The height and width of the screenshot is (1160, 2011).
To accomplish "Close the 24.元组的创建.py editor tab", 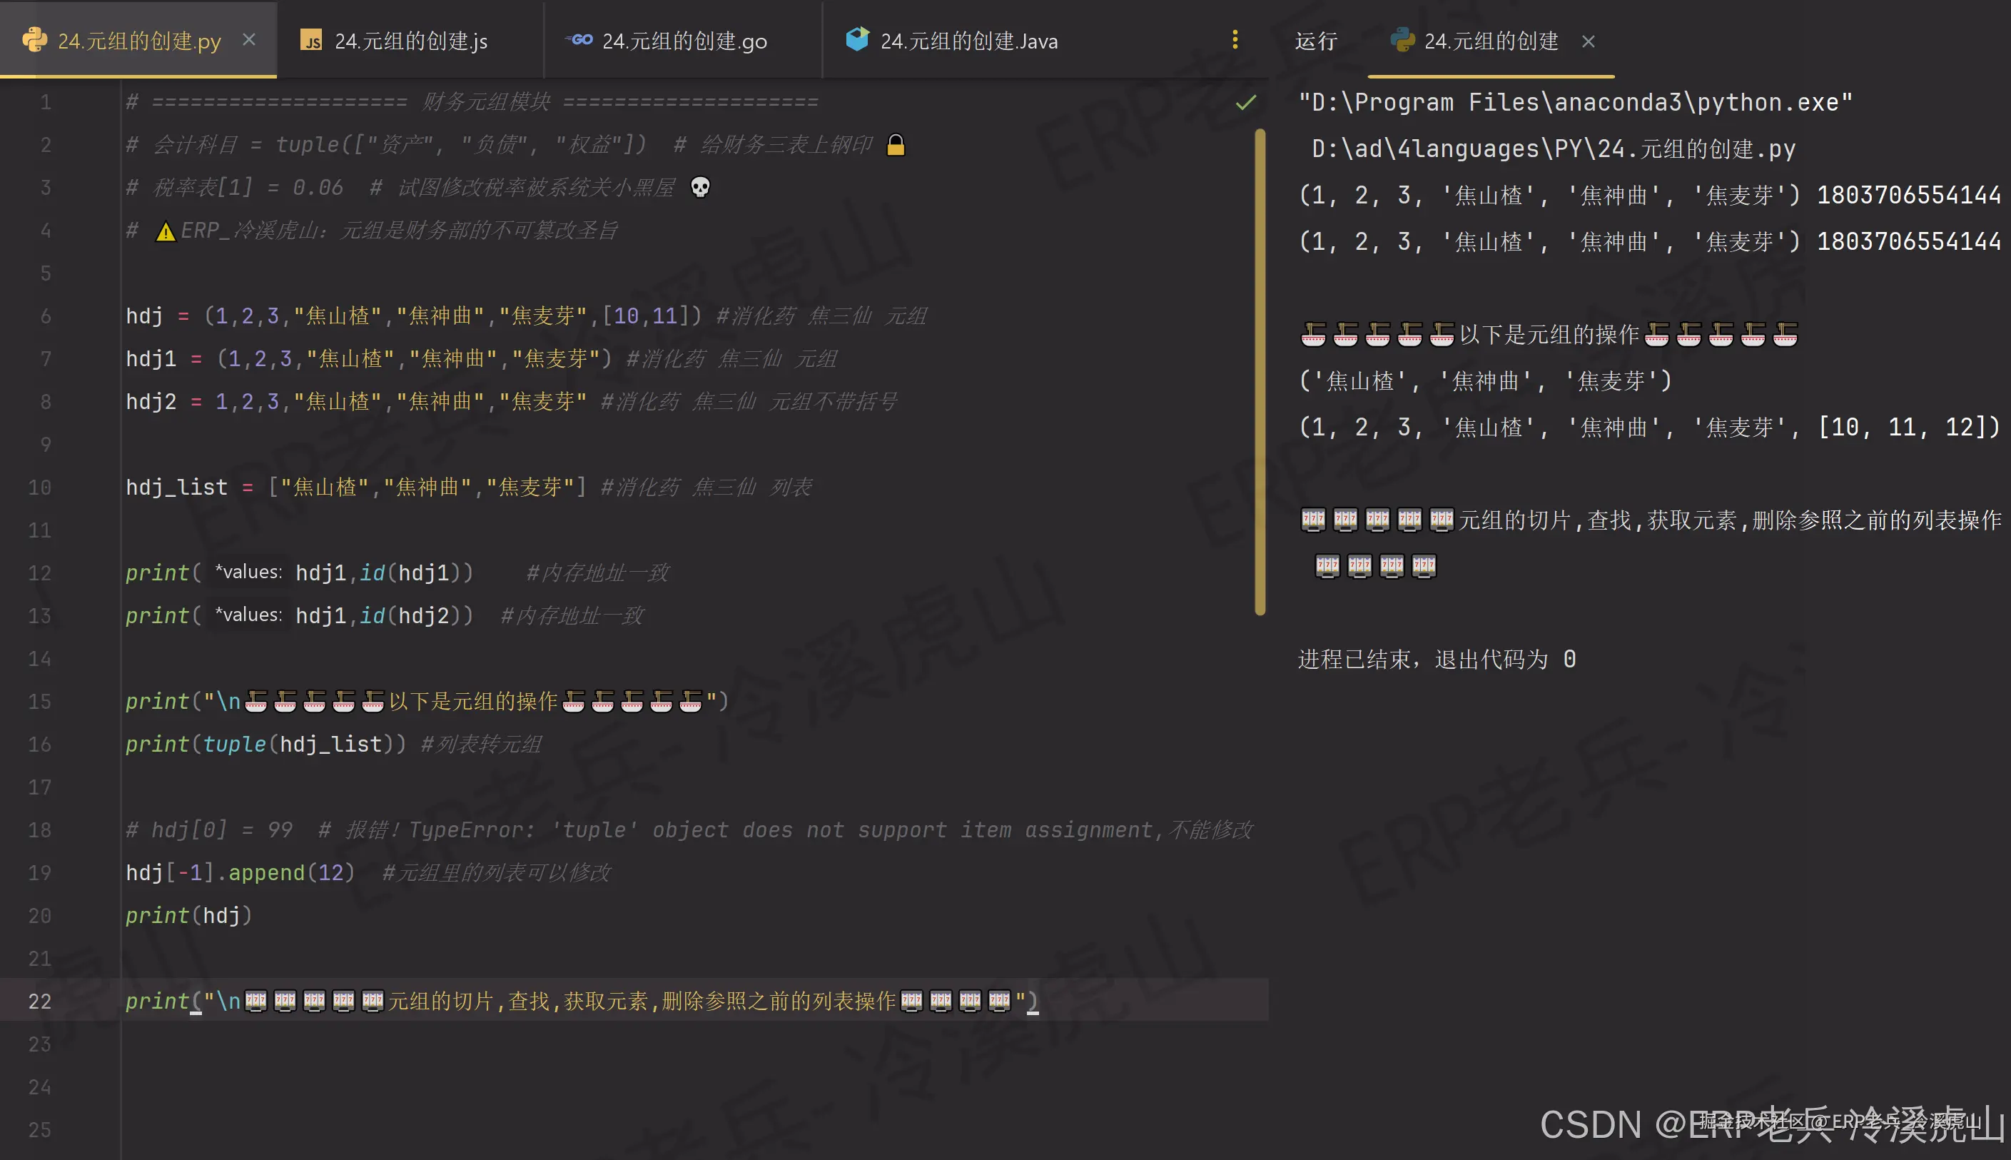I will [x=249, y=40].
